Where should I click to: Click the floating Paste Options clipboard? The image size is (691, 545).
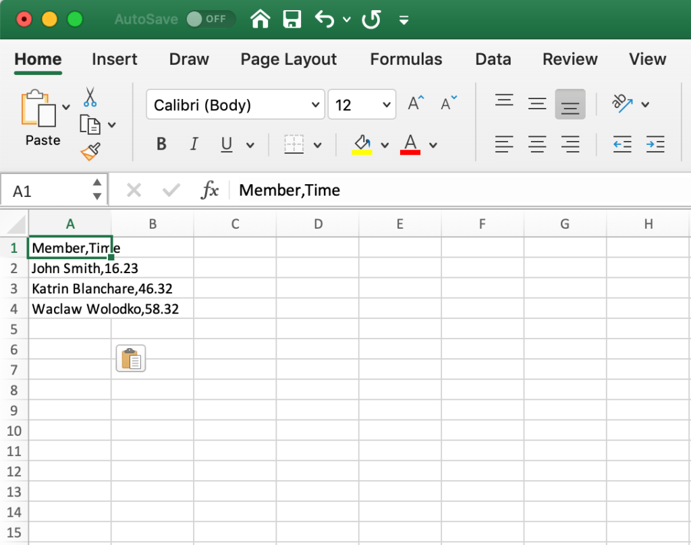point(130,358)
